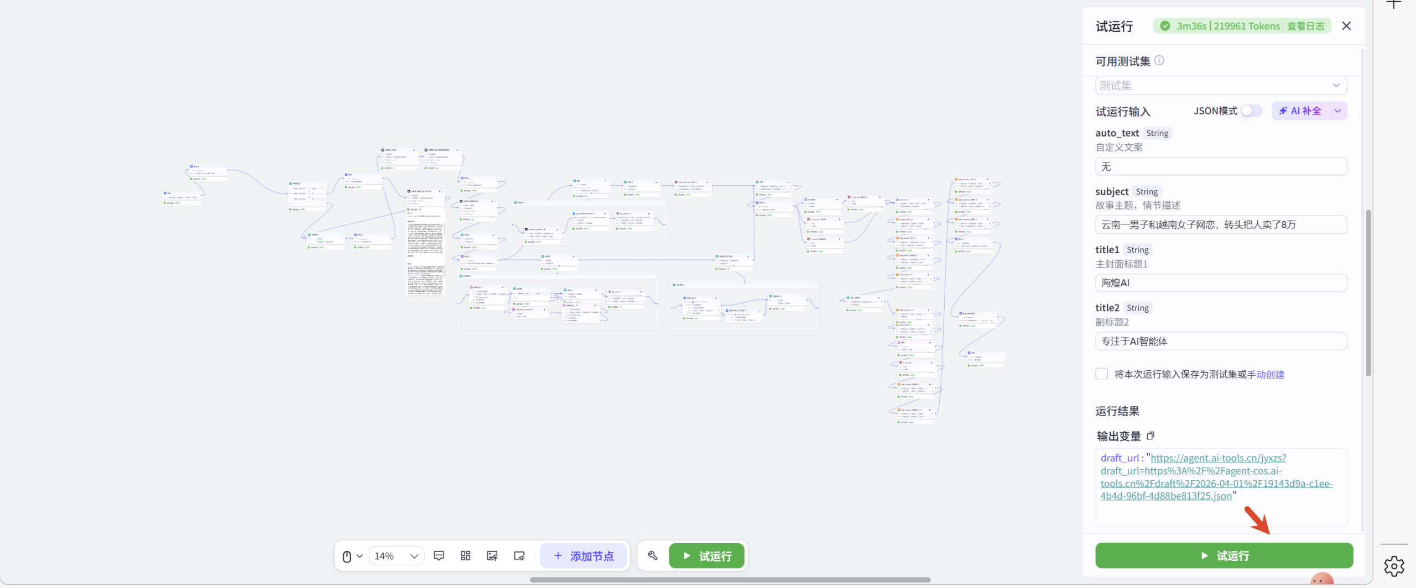Open the mouse interaction mode dropdown

[352, 556]
